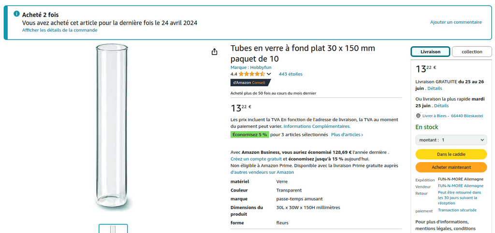This screenshot has height=233, width=495.
Task: Click the info icon in purchase banner
Action: (x=17, y=14)
